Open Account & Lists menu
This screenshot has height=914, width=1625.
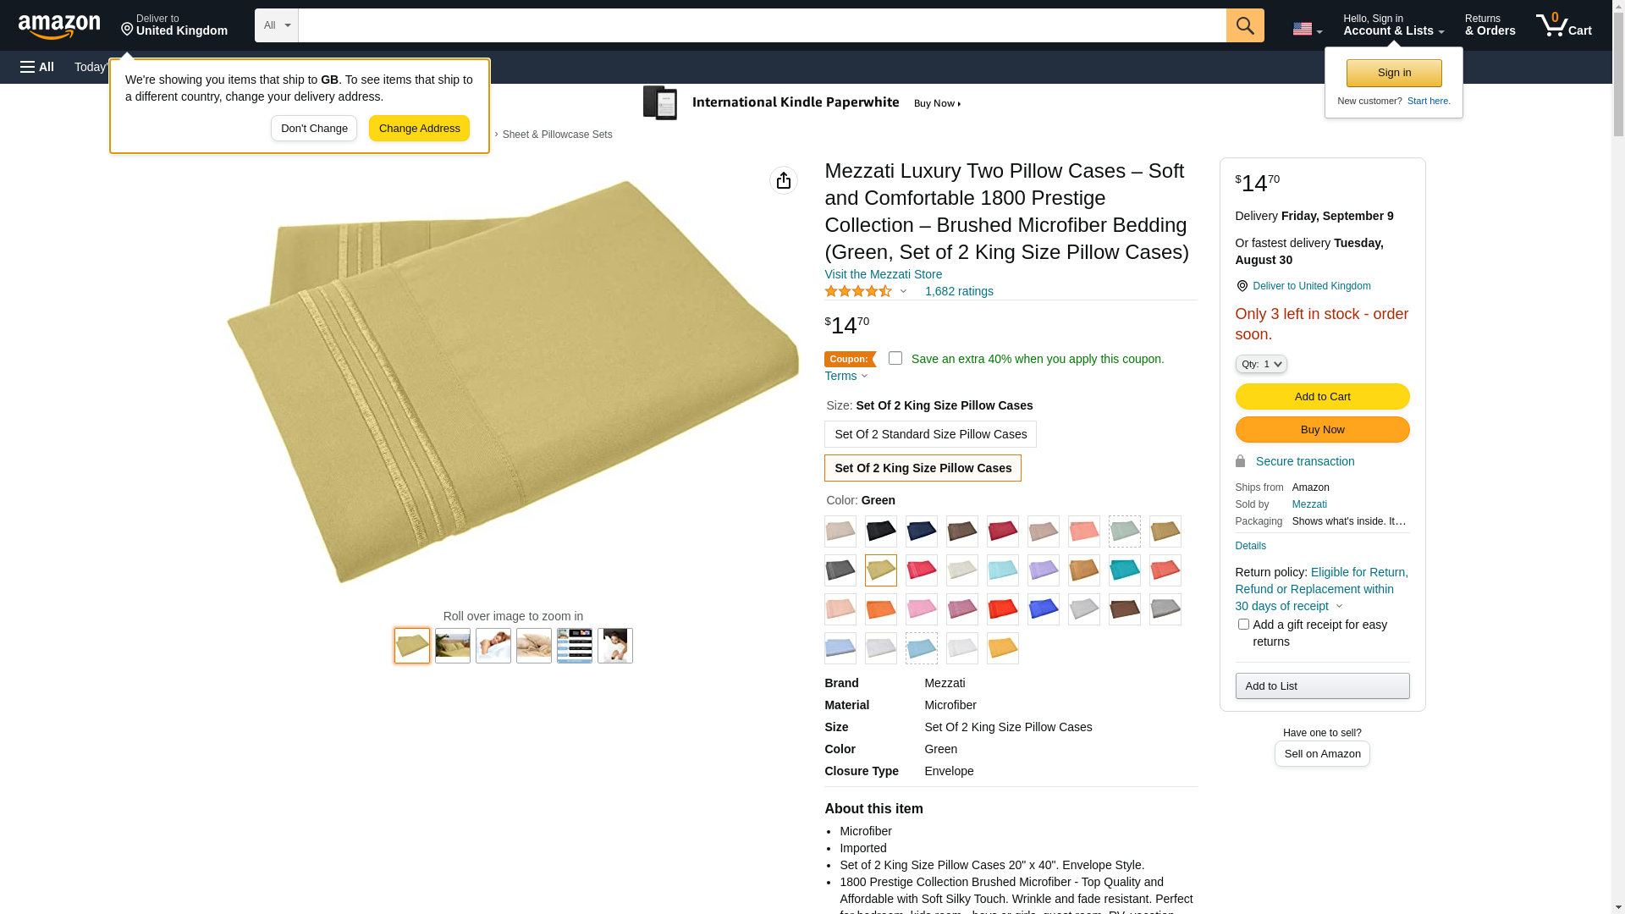coord(1393,25)
